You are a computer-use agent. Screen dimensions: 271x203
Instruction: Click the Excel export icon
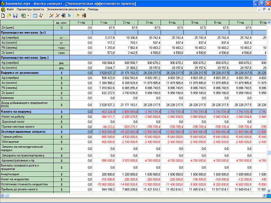(23, 16)
